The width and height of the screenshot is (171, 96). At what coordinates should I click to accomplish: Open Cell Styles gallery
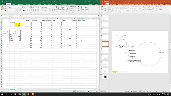coord(67,9)
